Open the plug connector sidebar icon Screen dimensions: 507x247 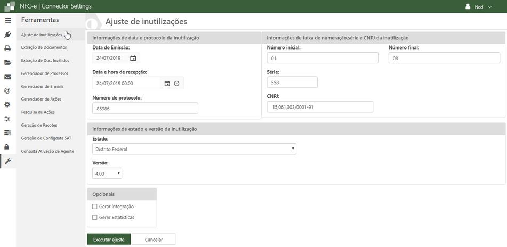[7, 35]
